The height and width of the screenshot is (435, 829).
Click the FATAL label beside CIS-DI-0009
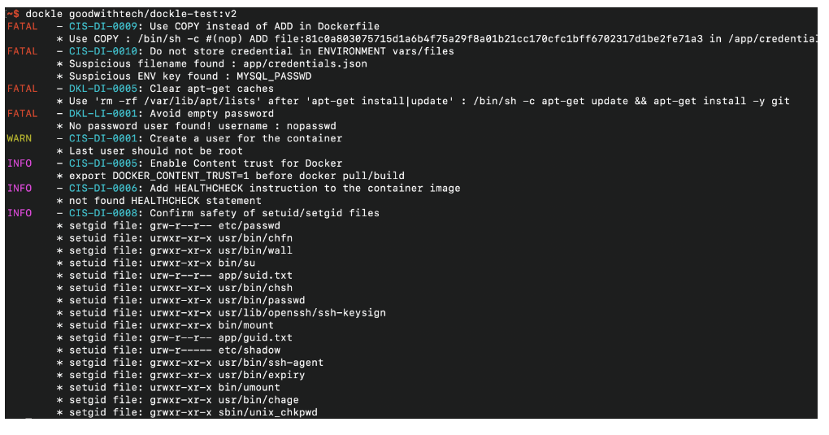click(22, 27)
